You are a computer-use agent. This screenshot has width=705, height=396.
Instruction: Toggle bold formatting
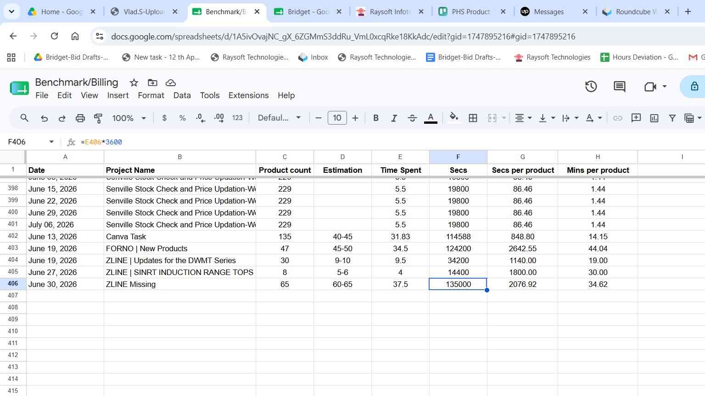(376, 118)
